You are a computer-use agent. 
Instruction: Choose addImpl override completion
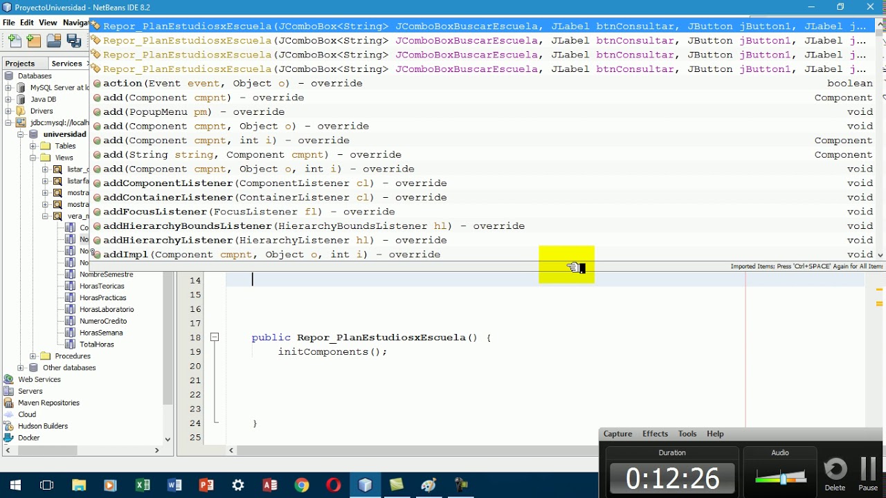click(483, 255)
